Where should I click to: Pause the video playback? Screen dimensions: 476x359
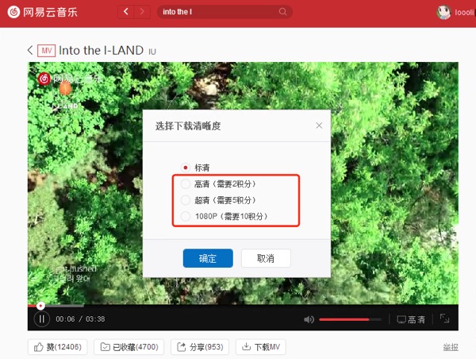[x=41, y=318]
